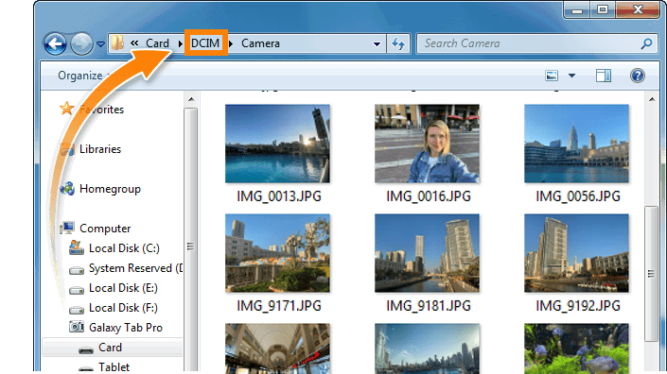667x374 pixels.
Task: Click the Change your view icon
Action: point(552,76)
